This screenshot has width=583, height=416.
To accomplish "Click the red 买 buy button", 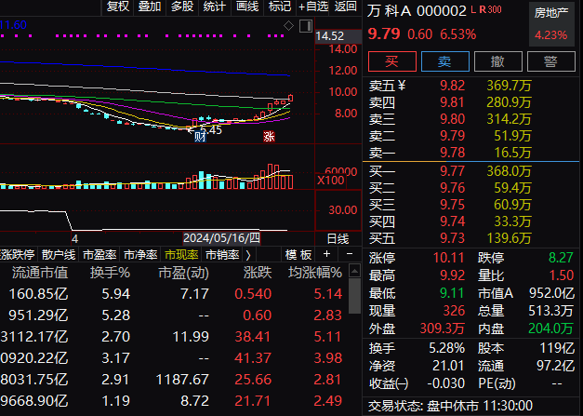I will coord(391,61).
